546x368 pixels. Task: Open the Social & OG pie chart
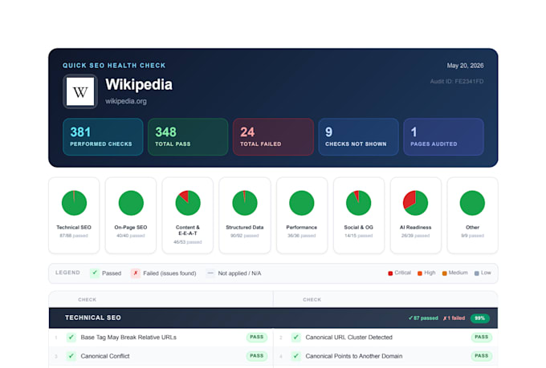point(359,203)
